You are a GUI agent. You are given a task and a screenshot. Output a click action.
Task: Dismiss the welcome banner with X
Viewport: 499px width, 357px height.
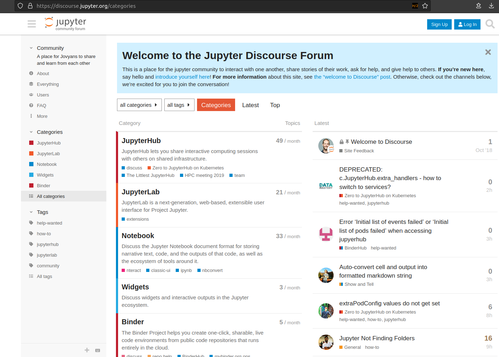(x=488, y=52)
